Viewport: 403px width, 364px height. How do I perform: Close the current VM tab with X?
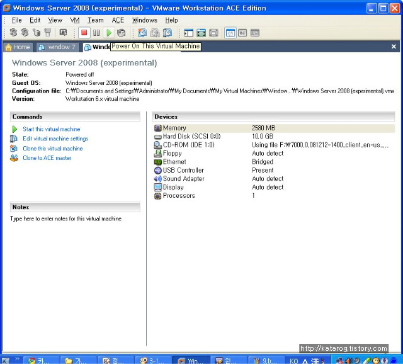click(394, 47)
